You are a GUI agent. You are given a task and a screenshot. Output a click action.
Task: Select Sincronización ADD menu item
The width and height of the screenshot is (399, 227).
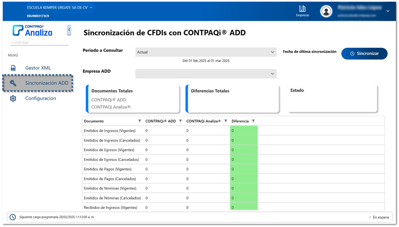pyautogui.click(x=38, y=83)
